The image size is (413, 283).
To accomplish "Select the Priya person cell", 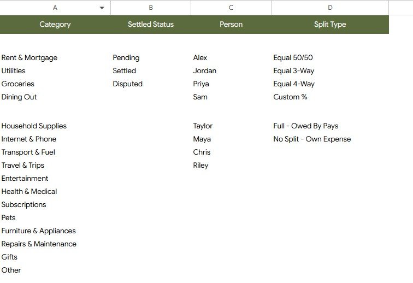I will (x=231, y=84).
